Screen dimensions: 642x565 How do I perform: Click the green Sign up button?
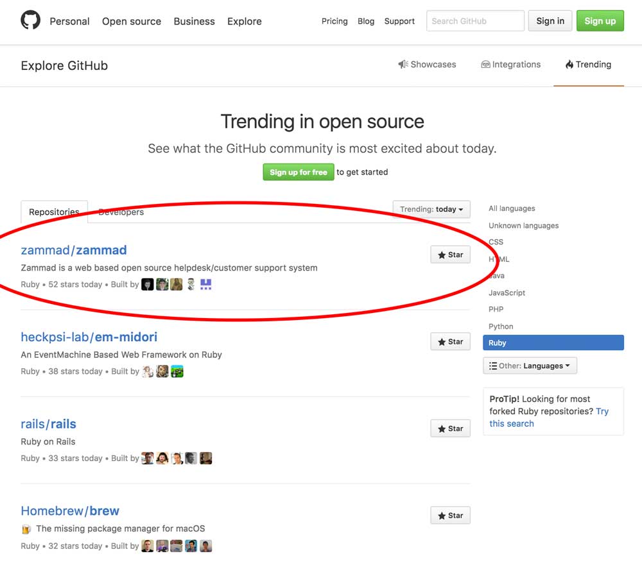pos(600,21)
